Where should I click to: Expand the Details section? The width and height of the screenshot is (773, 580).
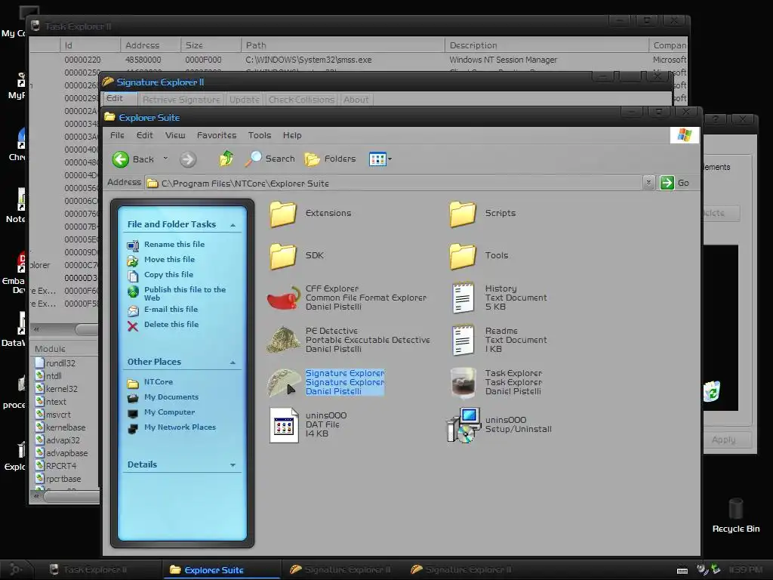(233, 465)
